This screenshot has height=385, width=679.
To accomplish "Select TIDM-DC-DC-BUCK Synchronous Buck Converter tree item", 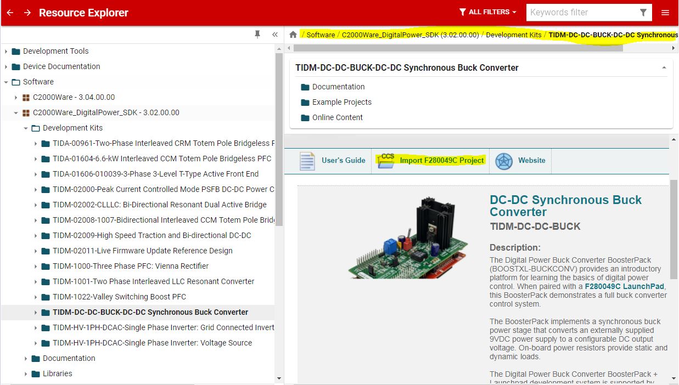I will (x=150, y=312).
